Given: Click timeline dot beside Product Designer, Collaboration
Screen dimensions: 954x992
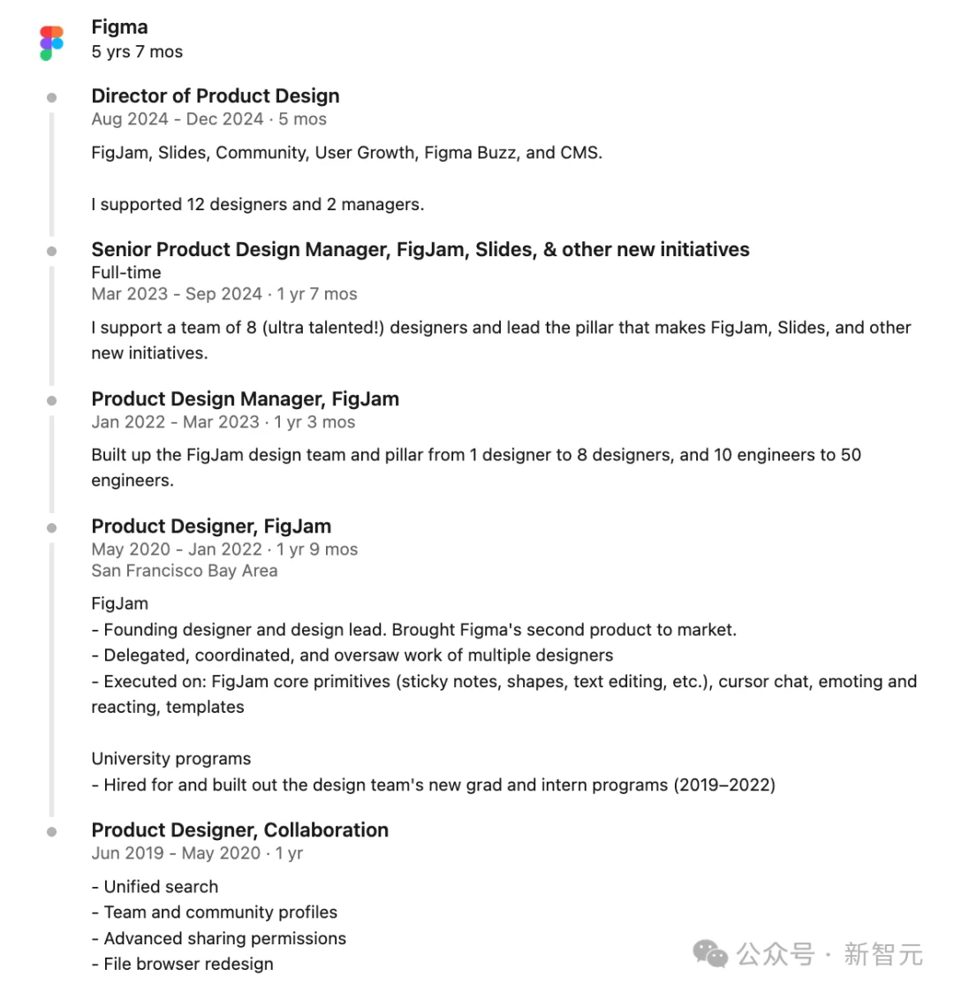Looking at the screenshot, I should (52, 832).
